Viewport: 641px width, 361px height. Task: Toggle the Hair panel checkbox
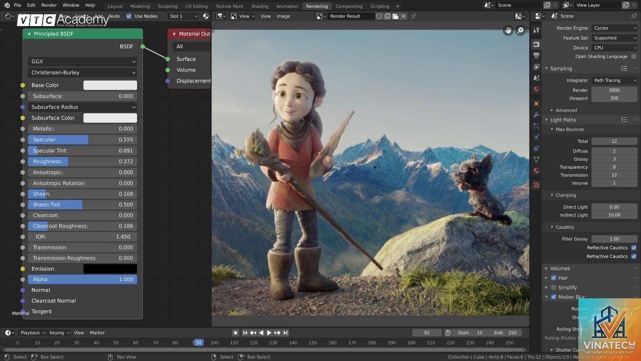pyautogui.click(x=553, y=278)
